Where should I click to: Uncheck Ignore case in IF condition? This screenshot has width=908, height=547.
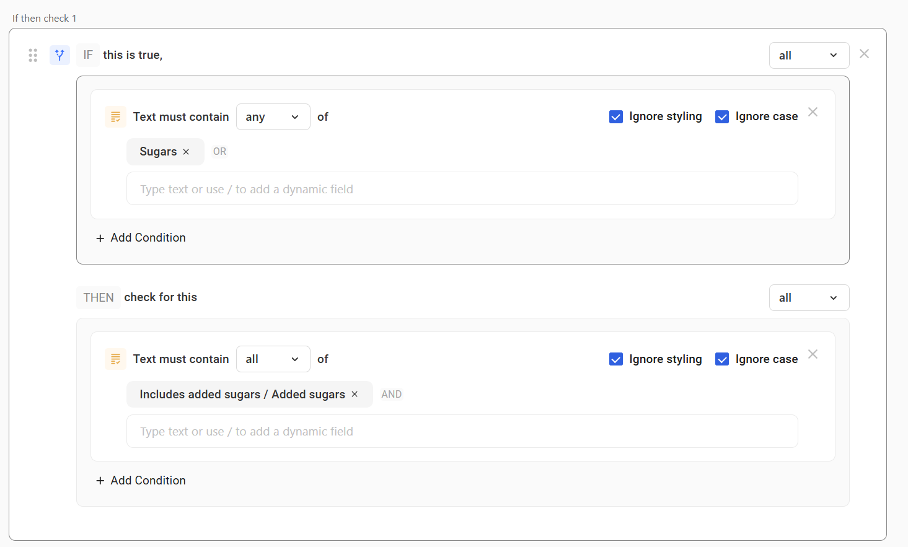point(722,117)
